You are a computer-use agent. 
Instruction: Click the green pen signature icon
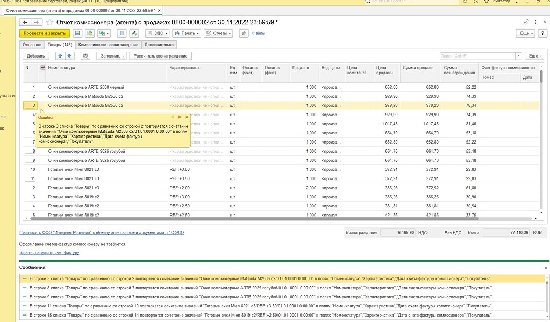(134, 33)
